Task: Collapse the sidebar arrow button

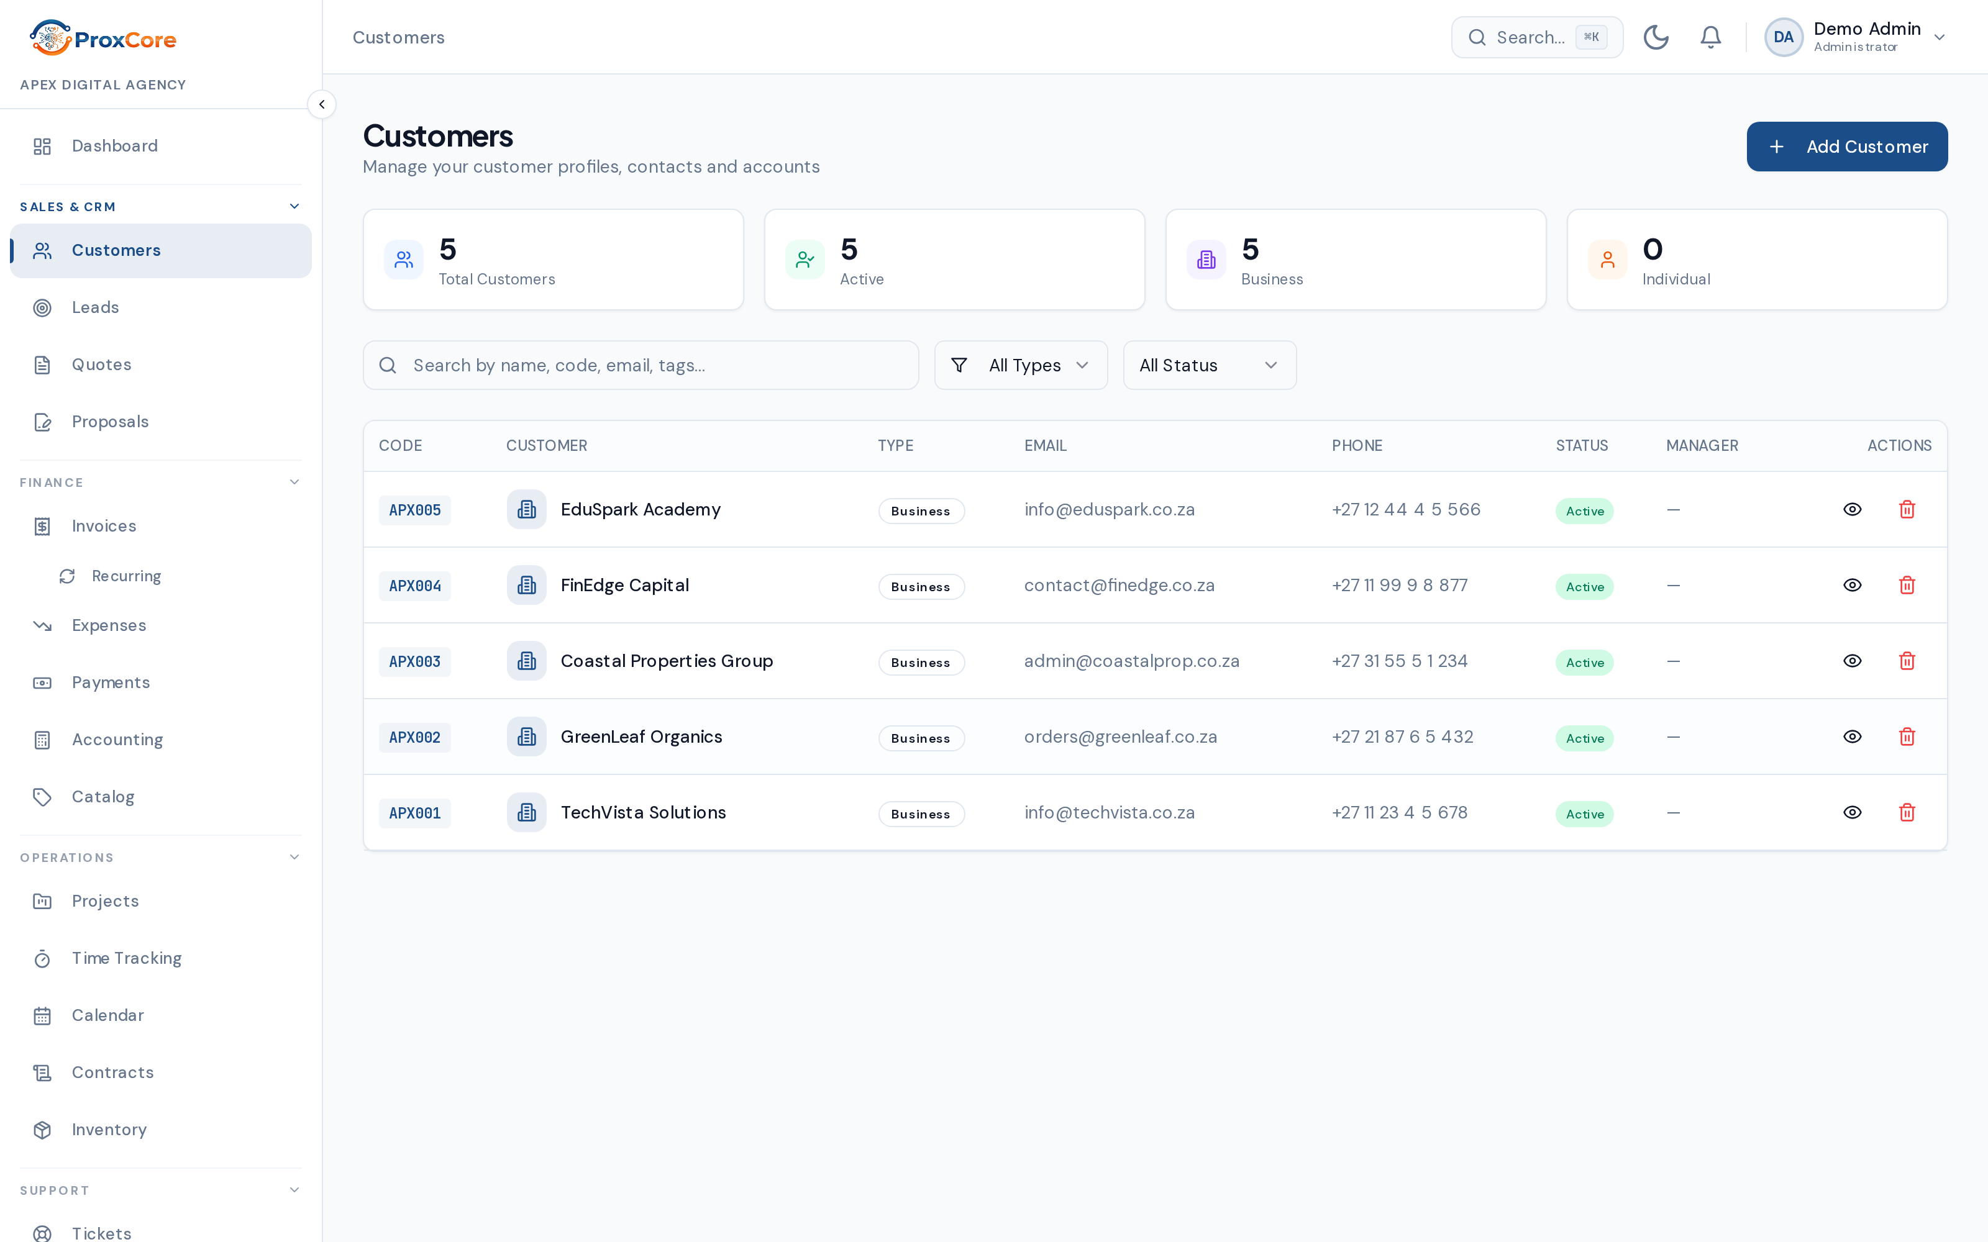Action: tap(322, 104)
